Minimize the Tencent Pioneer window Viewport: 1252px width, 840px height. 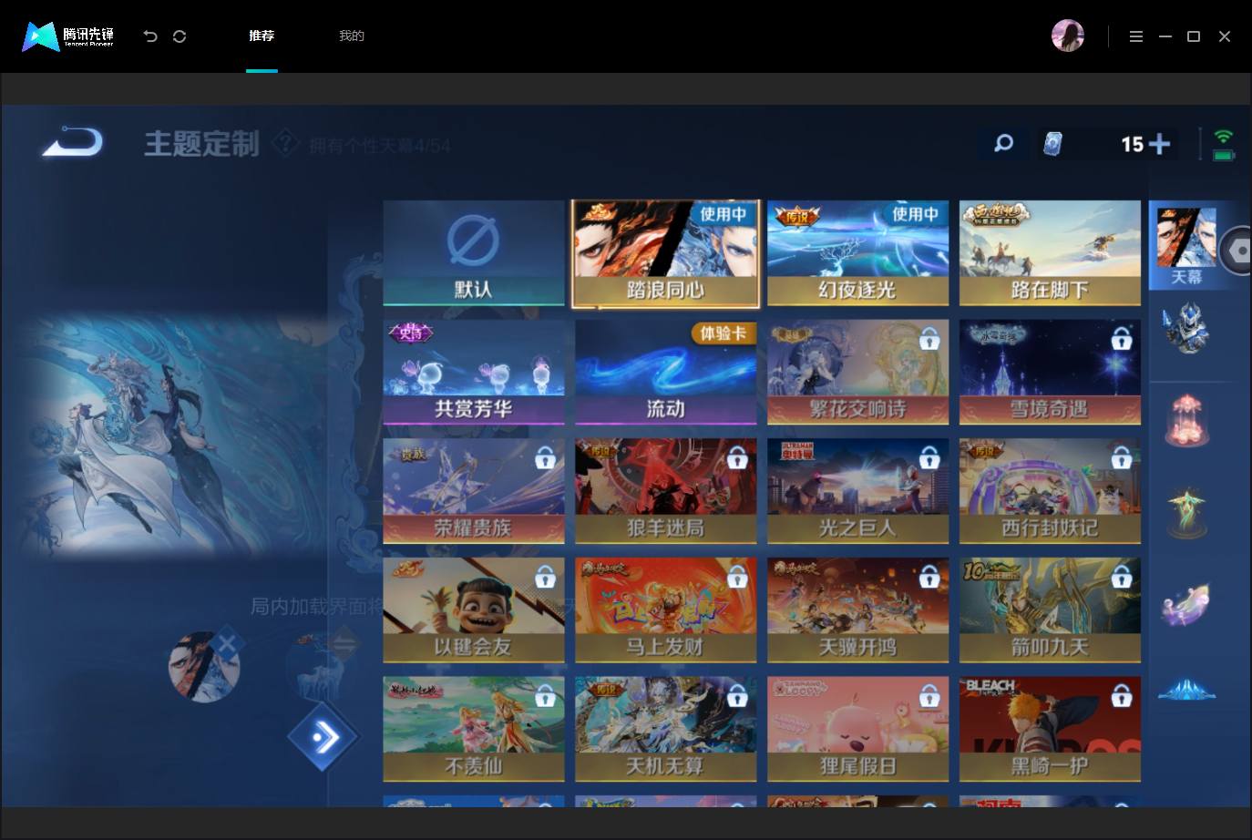[1165, 36]
